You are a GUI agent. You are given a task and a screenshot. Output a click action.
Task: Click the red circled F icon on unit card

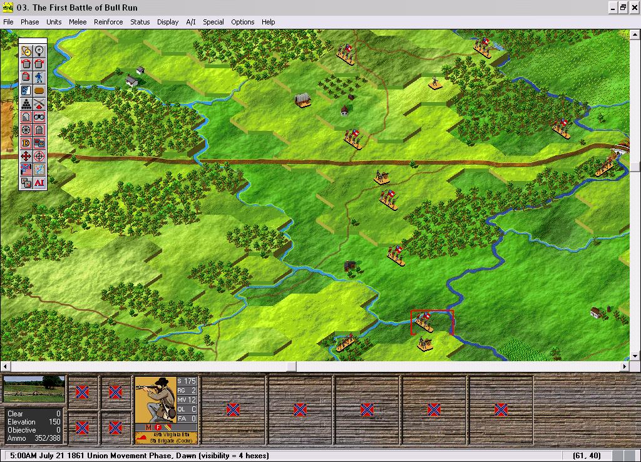point(158,427)
